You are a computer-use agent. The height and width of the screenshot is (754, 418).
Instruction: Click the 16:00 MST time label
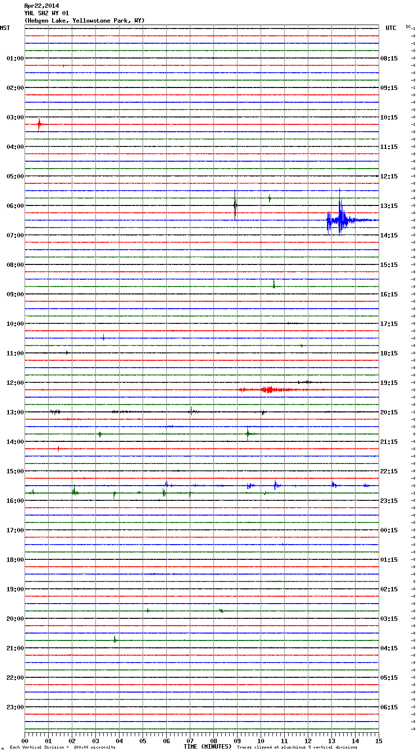(15, 501)
